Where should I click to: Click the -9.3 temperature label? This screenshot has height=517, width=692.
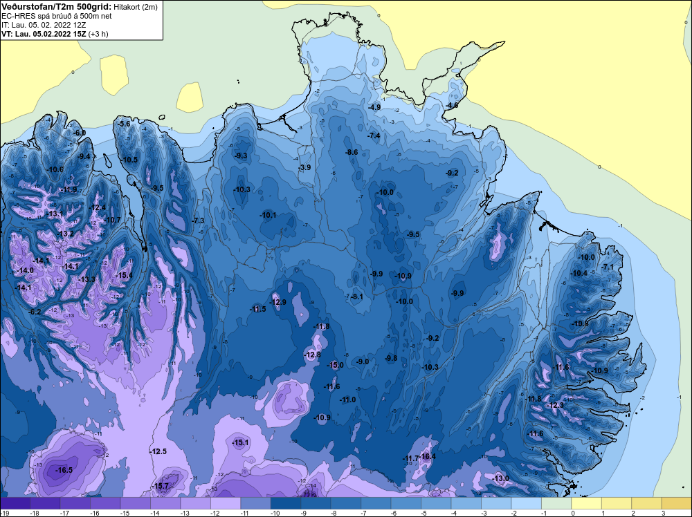tap(241, 156)
